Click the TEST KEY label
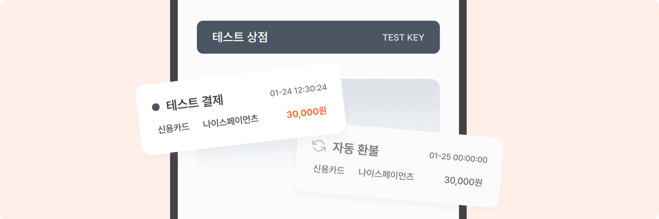This screenshot has width=659, height=219. pyautogui.click(x=403, y=38)
